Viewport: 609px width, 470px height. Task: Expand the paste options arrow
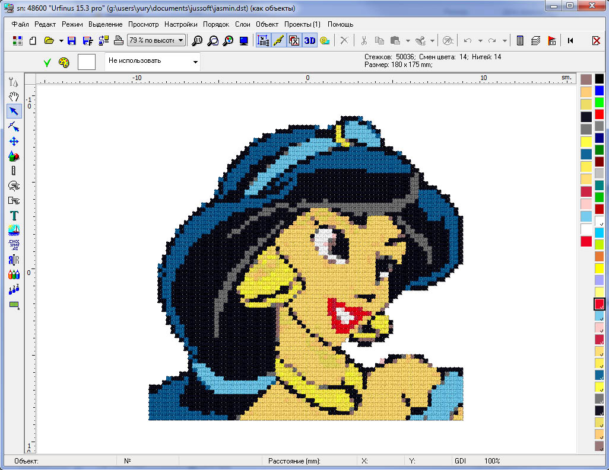coord(408,40)
